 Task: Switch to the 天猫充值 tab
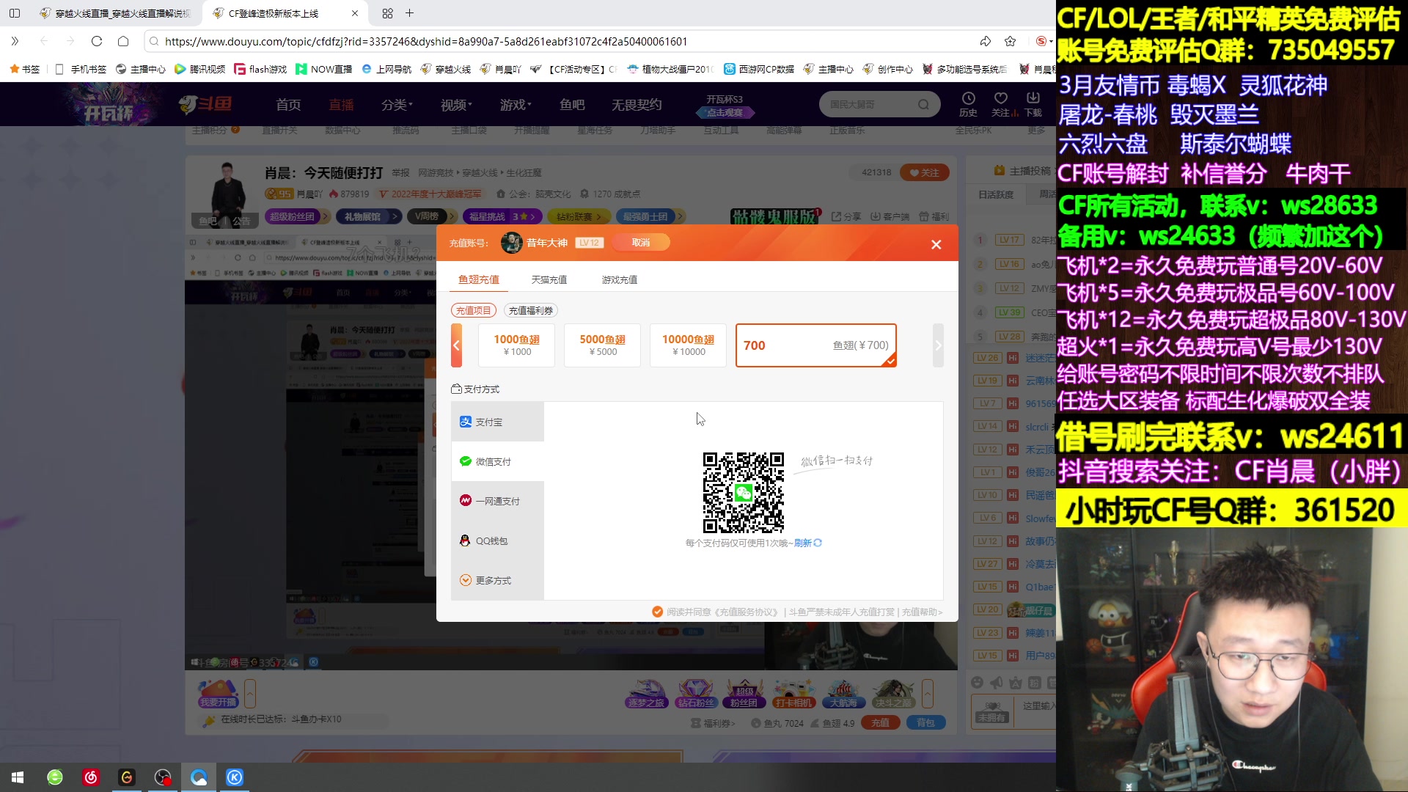[x=549, y=279]
